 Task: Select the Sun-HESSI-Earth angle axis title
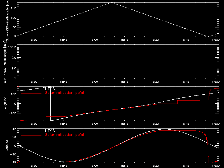[8, 20]
